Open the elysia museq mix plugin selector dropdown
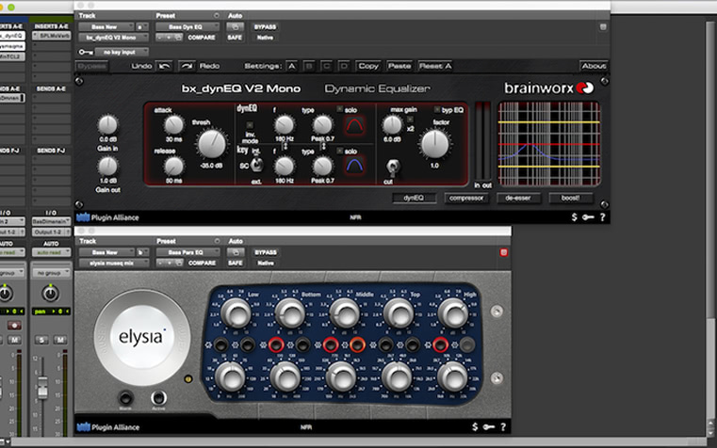 coord(114,263)
